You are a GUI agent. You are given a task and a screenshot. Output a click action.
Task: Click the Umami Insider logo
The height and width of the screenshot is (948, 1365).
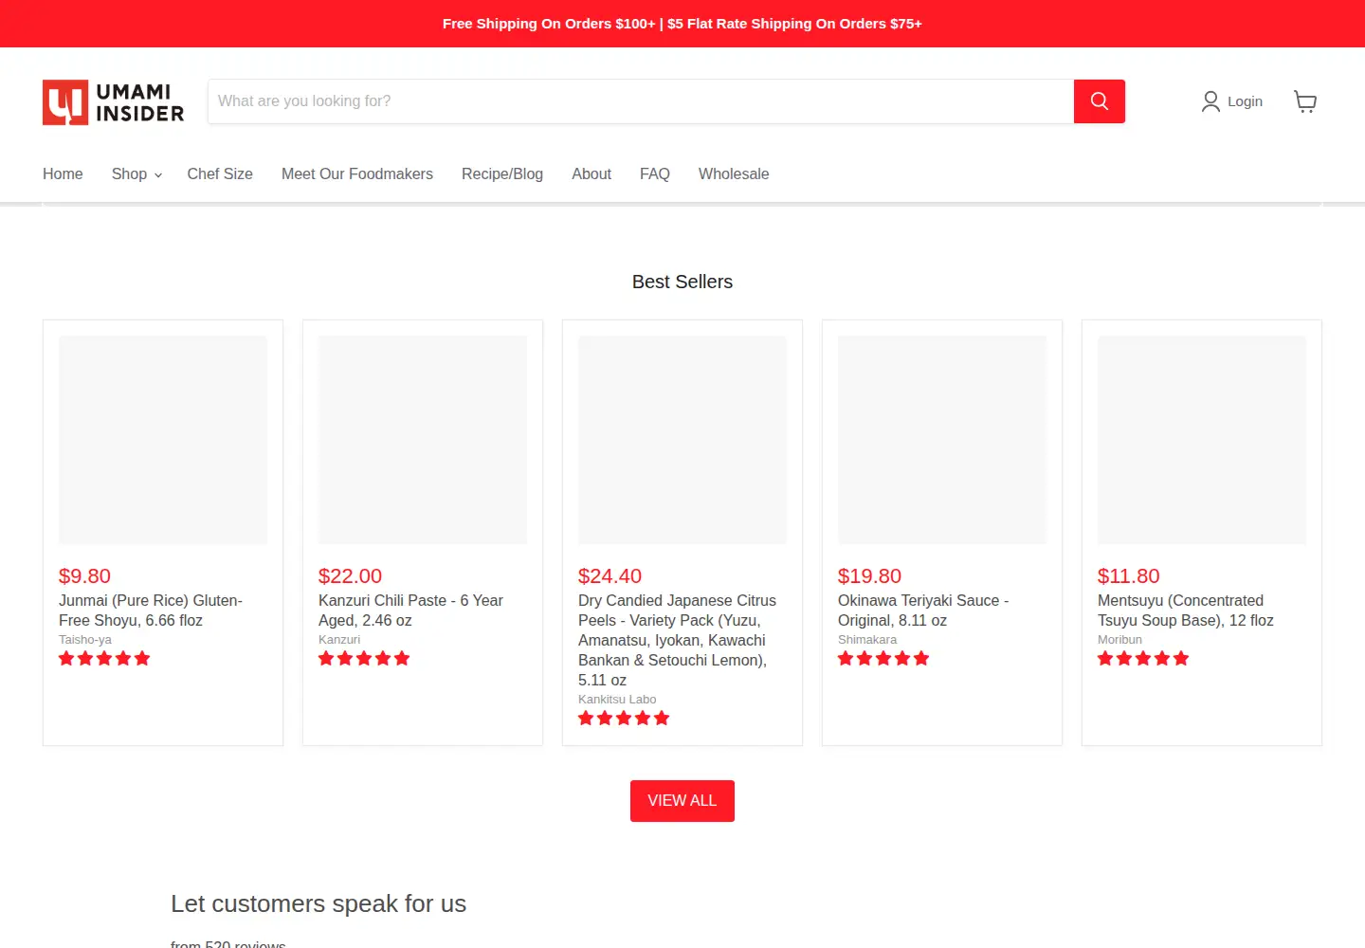114,102
